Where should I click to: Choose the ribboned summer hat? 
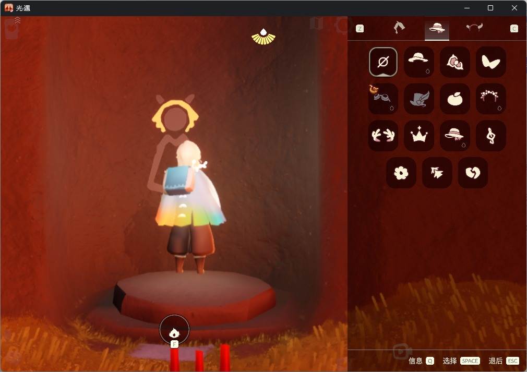coord(455,136)
